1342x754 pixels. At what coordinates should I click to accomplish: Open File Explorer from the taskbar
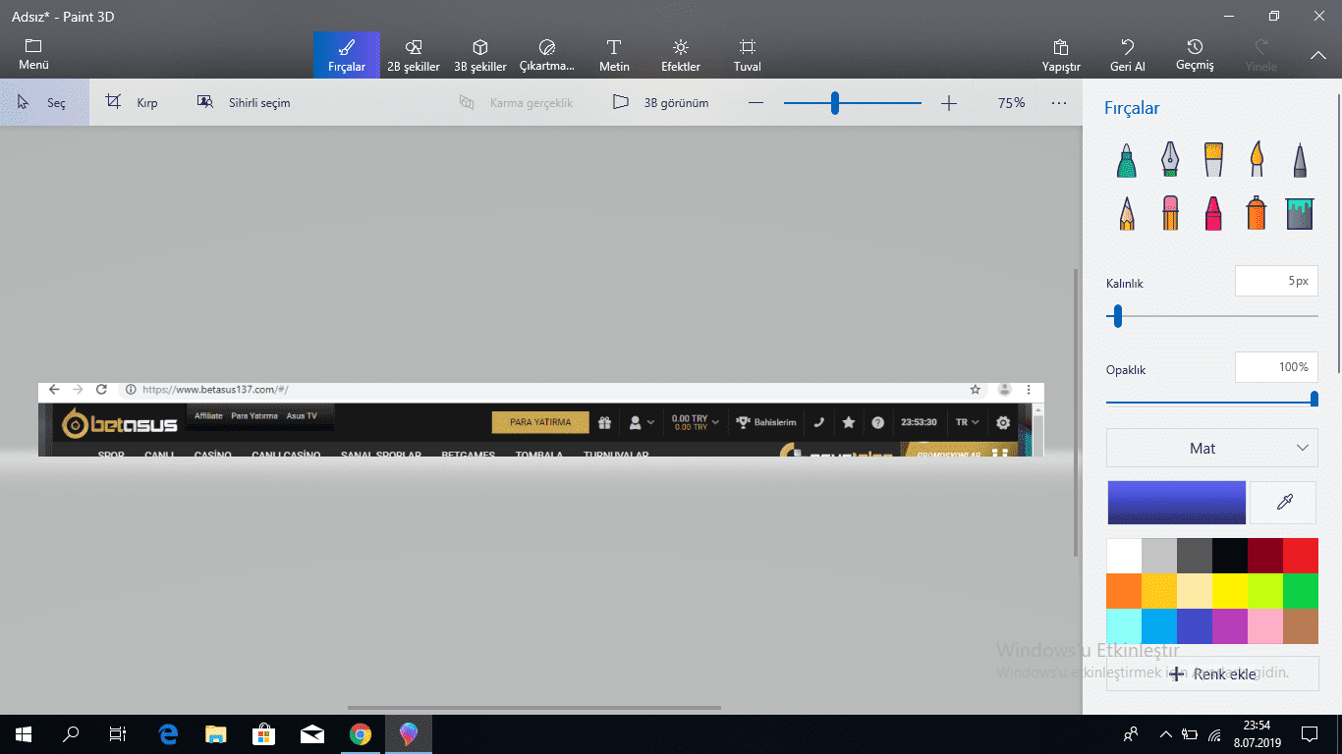(x=216, y=733)
